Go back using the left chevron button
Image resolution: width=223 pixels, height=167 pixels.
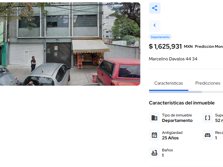coord(155,26)
